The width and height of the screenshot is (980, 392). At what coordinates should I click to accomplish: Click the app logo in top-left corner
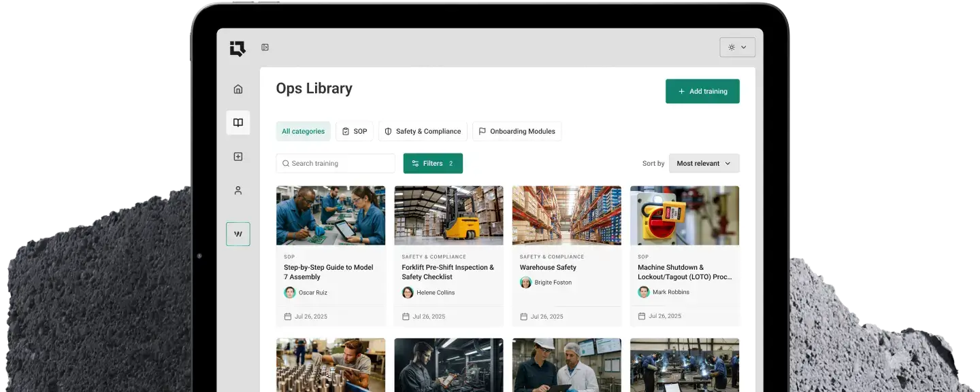pyautogui.click(x=236, y=48)
